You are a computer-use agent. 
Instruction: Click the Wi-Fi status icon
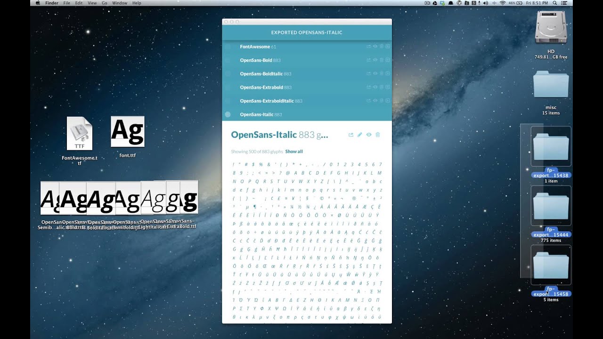click(x=503, y=3)
